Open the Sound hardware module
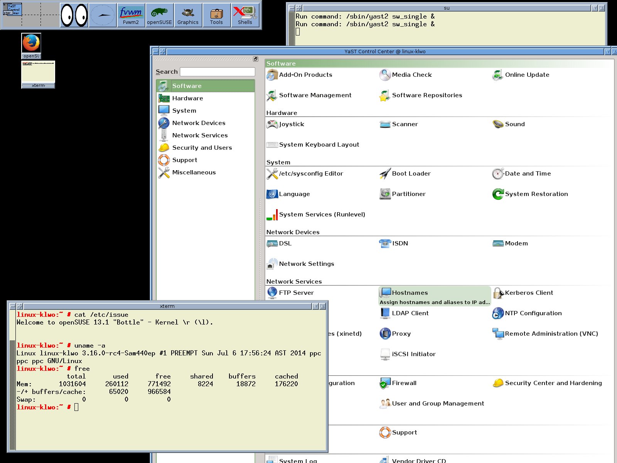617x463 pixels. tap(514, 124)
